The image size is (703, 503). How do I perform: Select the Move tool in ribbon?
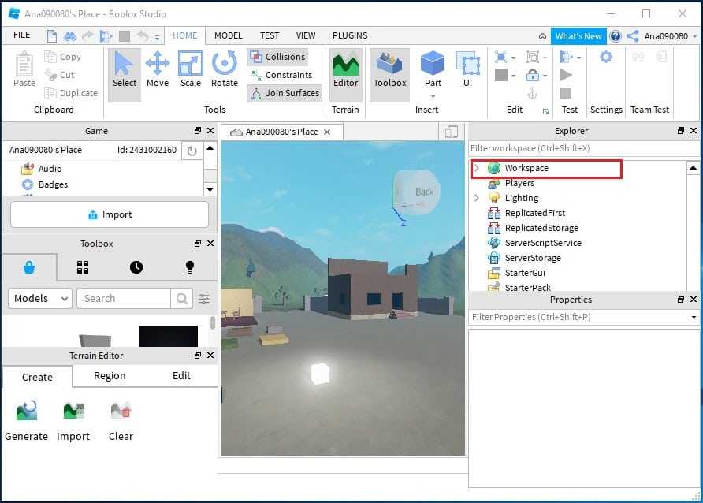pyautogui.click(x=158, y=69)
